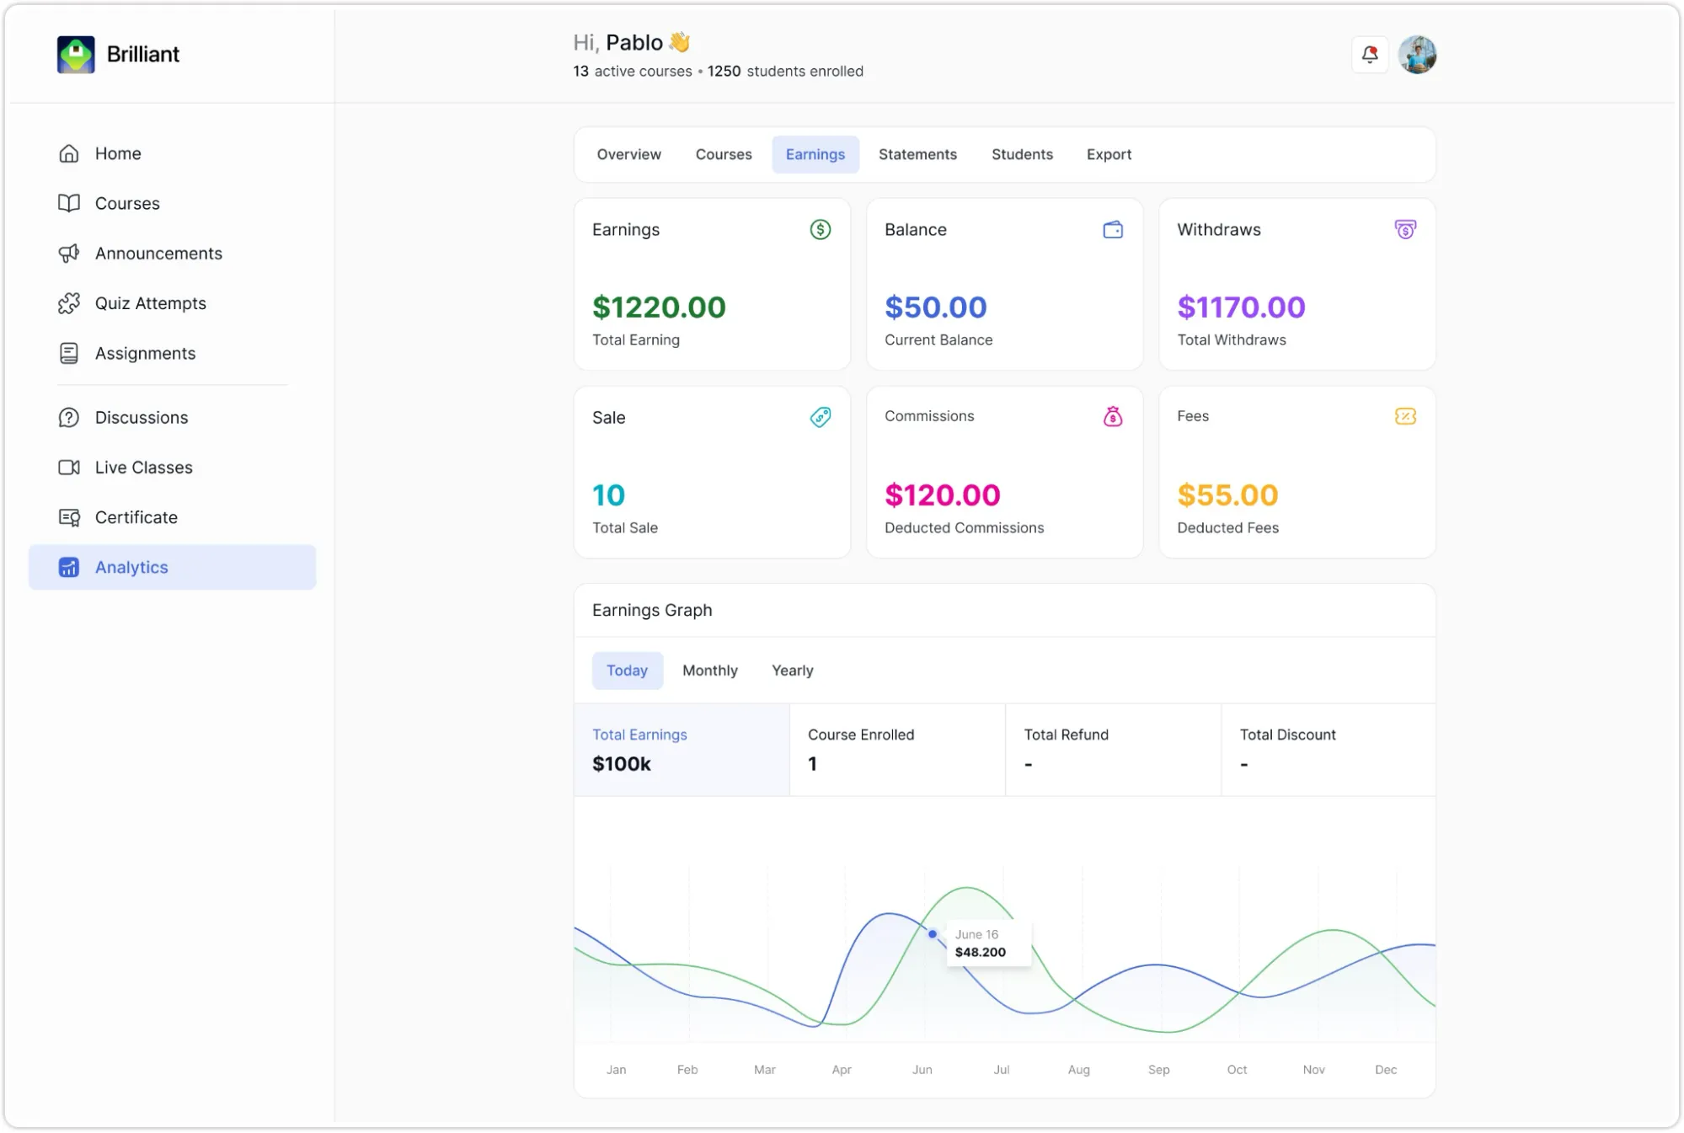Click the wallet icon on Balance card
Image resolution: width=1684 pixels, height=1133 pixels.
pos(1113,229)
